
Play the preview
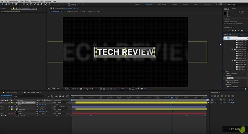236,31
